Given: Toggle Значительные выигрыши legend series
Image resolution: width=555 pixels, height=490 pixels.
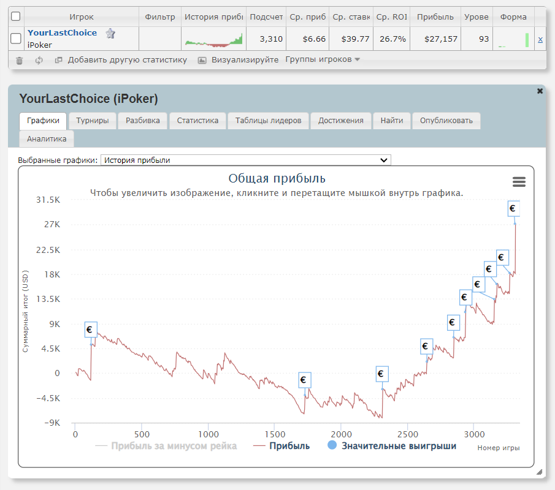Looking at the screenshot, I should pos(398,446).
